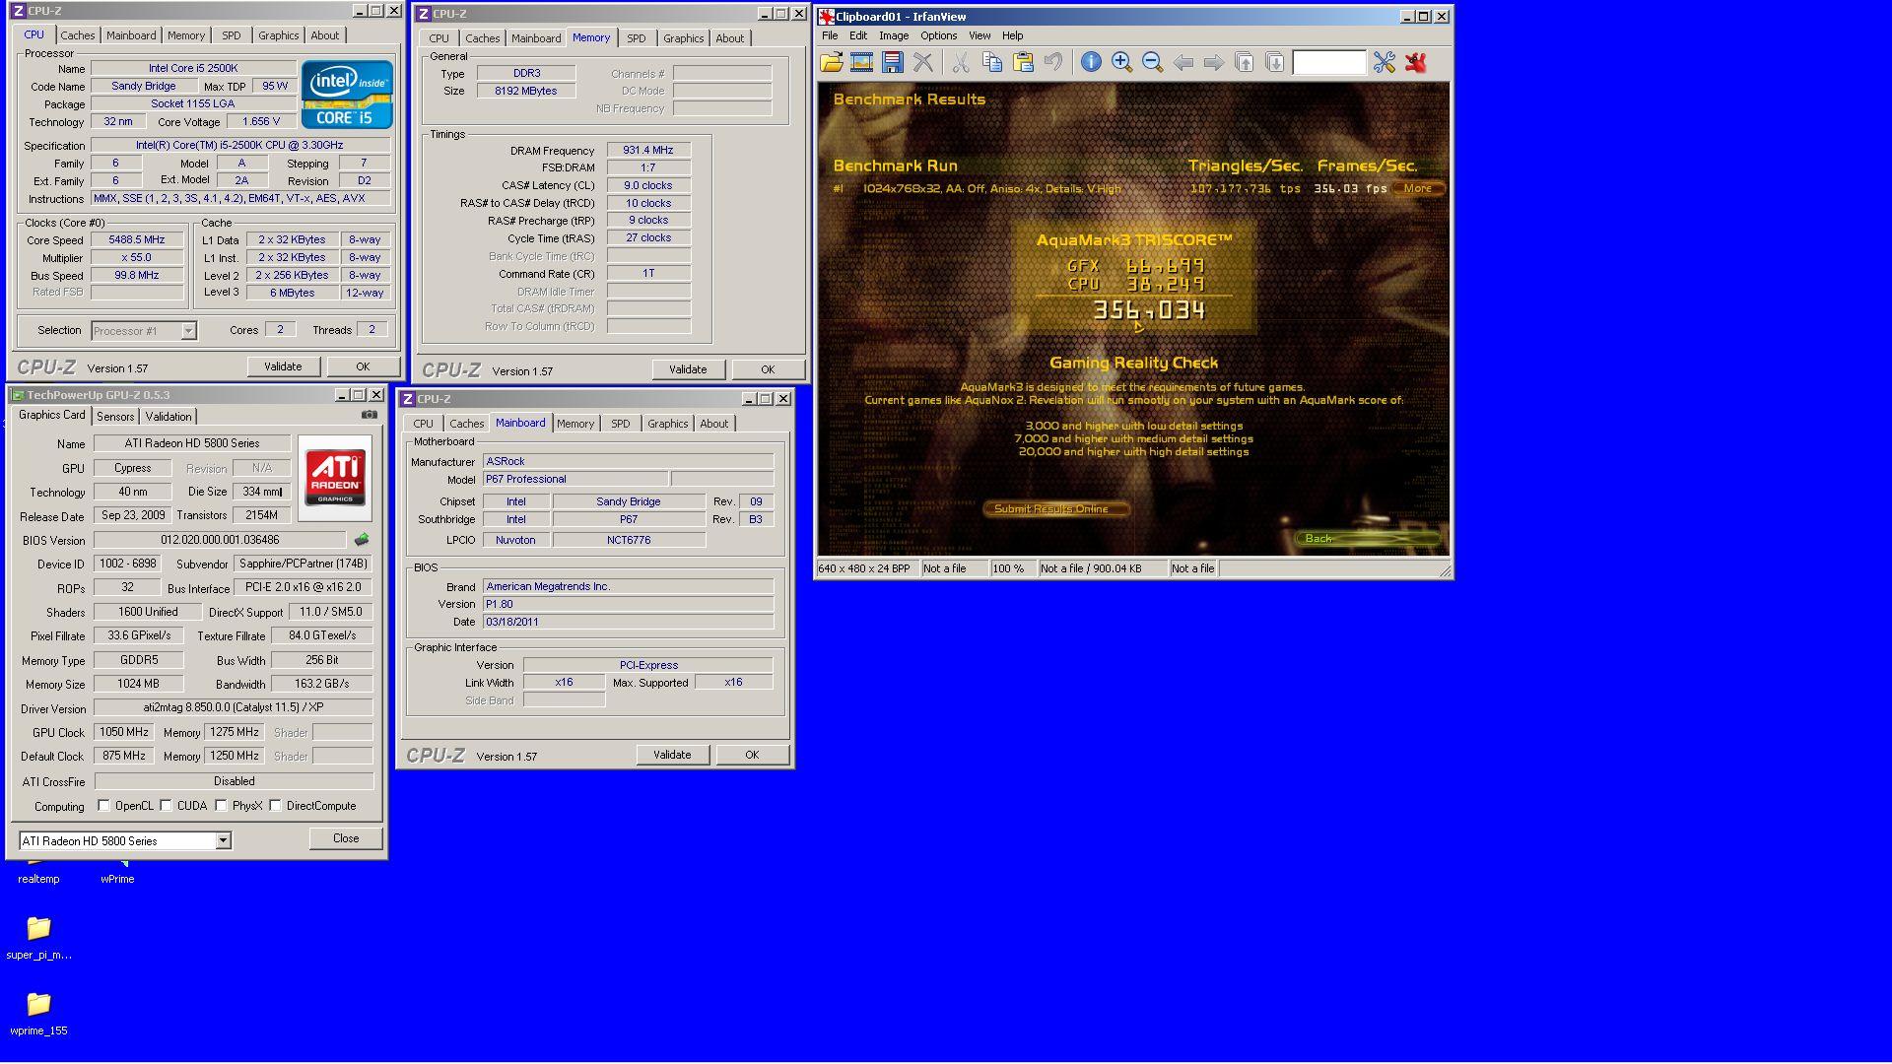
Task: Click the red IrfanView mascot about icon
Action: click(1416, 62)
